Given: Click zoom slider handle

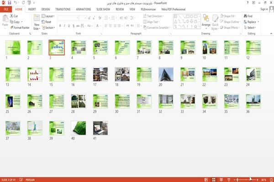Looking at the screenshot, I should click(237, 180).
